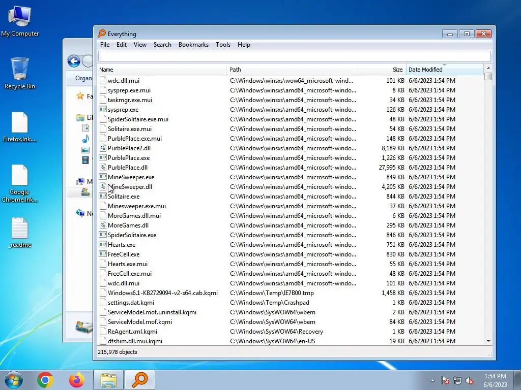Select the PurblePlace.exe.mui file name

click(134, 138)
